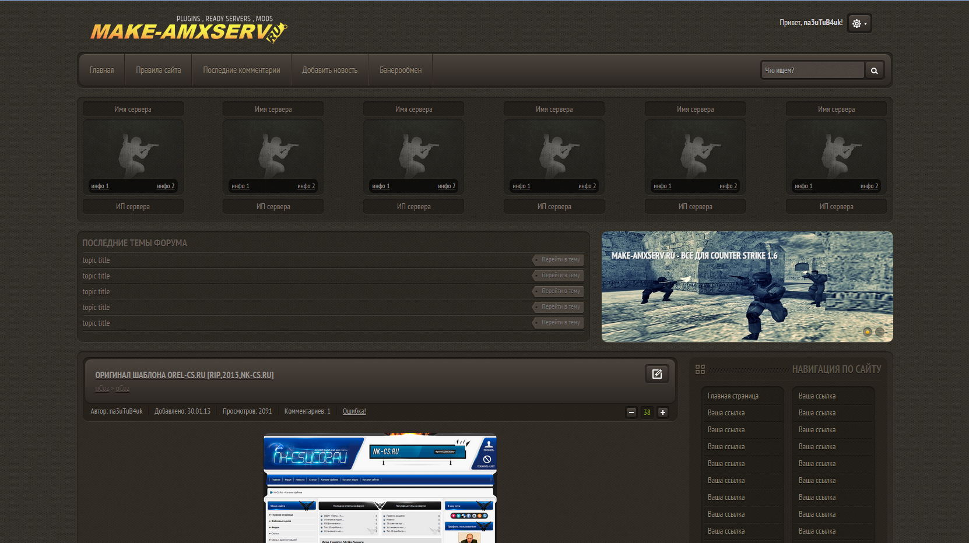The image size is (969, 543).
Task: Click 'инфо 1' on second server card
Action: [x=240, y=186]
